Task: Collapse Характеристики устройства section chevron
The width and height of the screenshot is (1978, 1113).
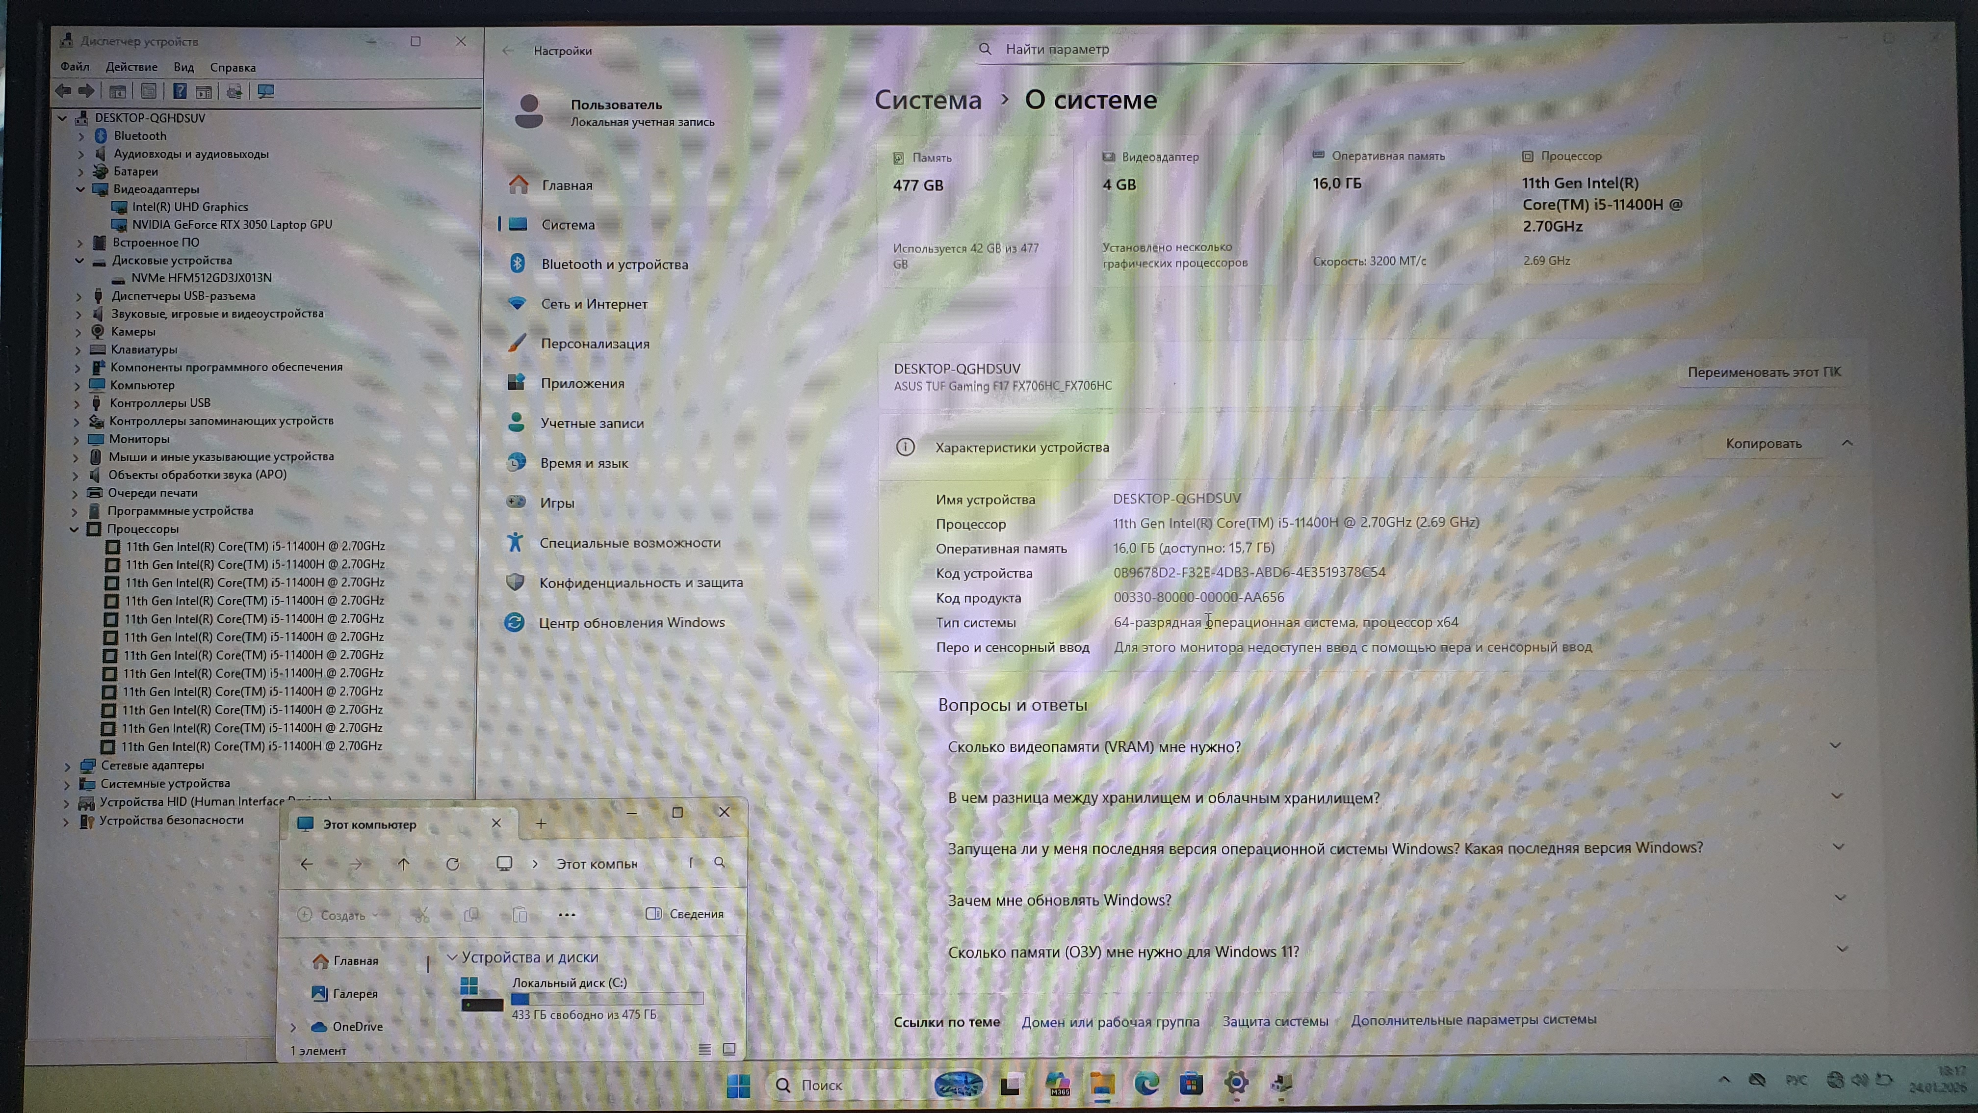Action: point(1847,443)
